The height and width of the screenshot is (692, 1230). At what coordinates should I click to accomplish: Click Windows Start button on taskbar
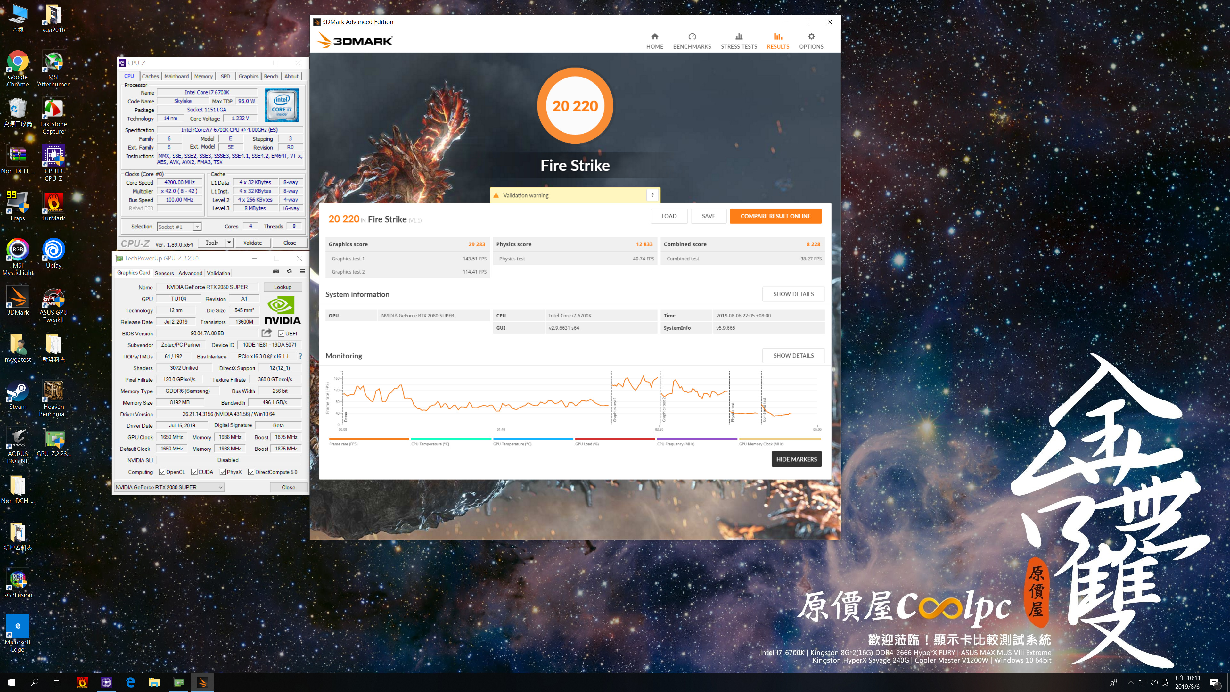(12, 682)
